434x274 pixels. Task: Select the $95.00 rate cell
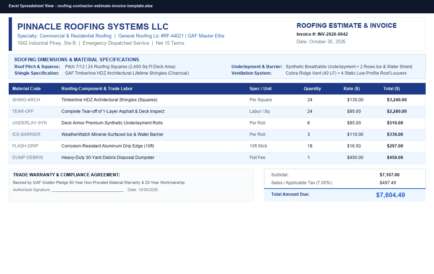coord(354,111)
